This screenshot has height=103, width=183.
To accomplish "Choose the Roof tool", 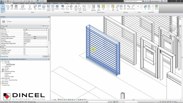I will tap(35, 7).
